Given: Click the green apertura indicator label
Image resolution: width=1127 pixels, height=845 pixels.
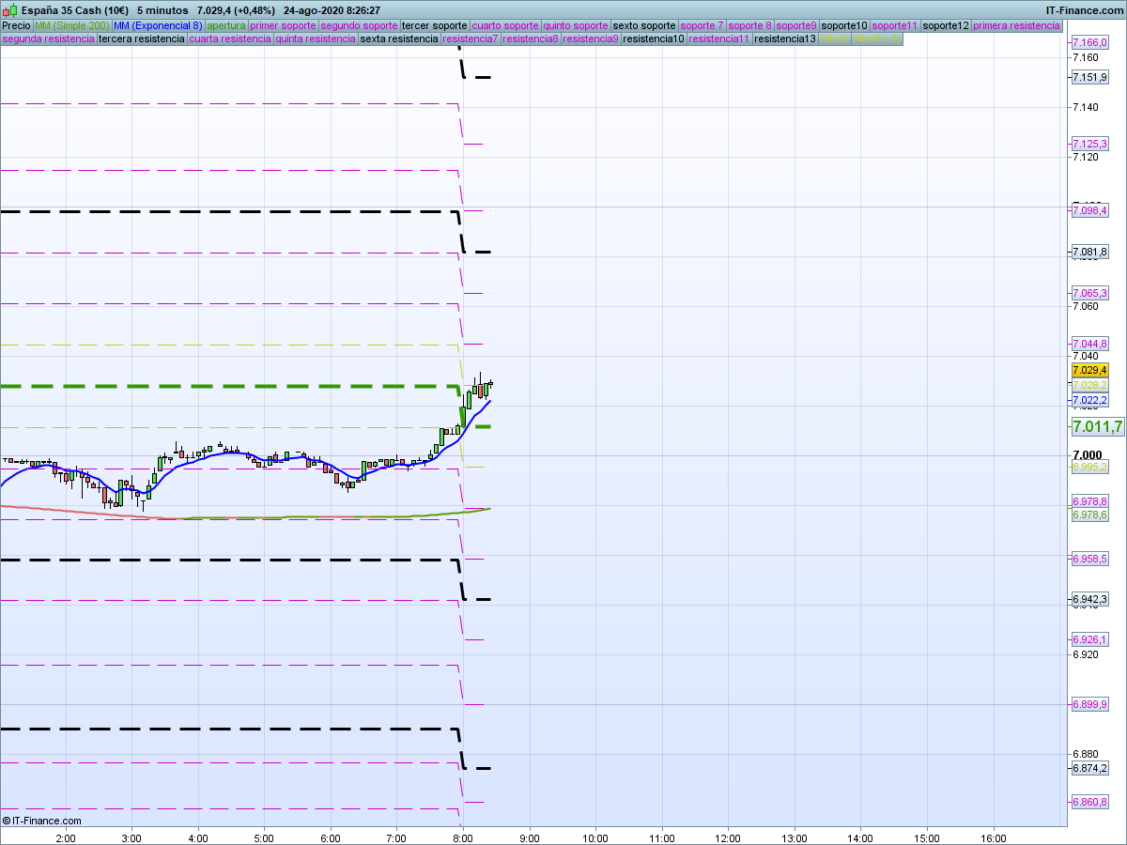Looking at the screenshot, I should pyautogui.click(x=226, y=25).
